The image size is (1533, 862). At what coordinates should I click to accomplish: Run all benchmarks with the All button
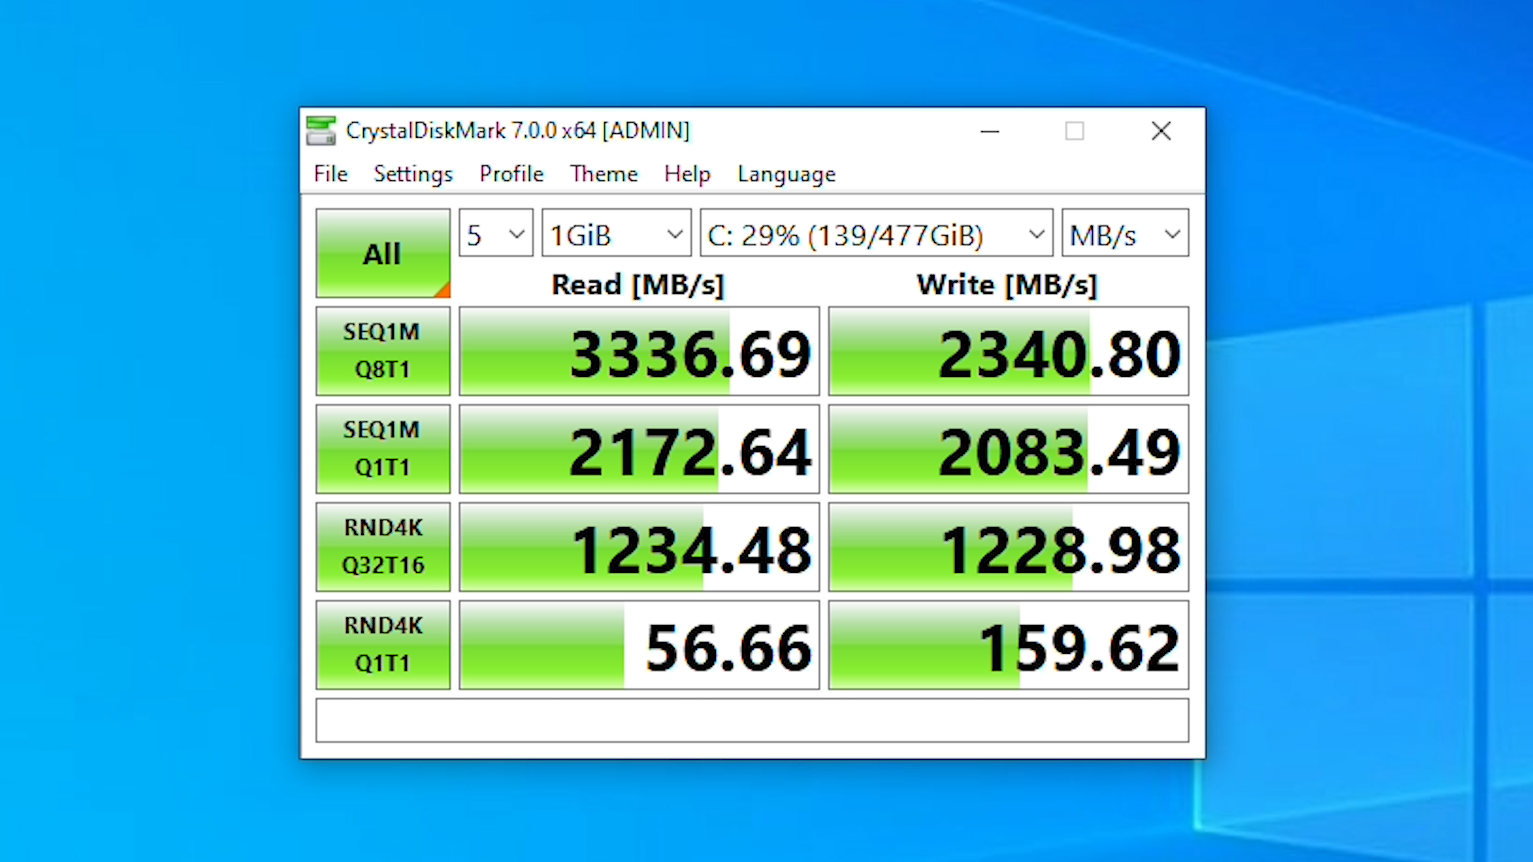383,253
